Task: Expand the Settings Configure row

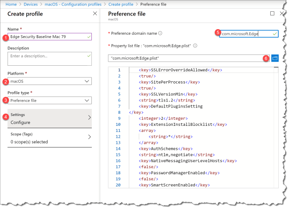Action: 49,118
